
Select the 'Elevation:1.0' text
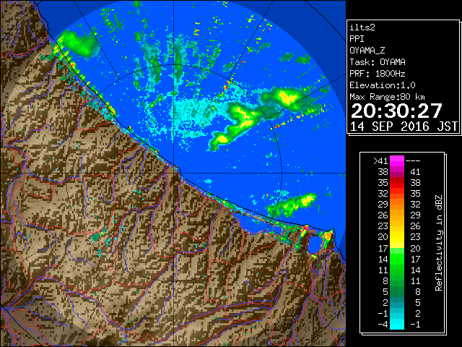coord(383,85)
